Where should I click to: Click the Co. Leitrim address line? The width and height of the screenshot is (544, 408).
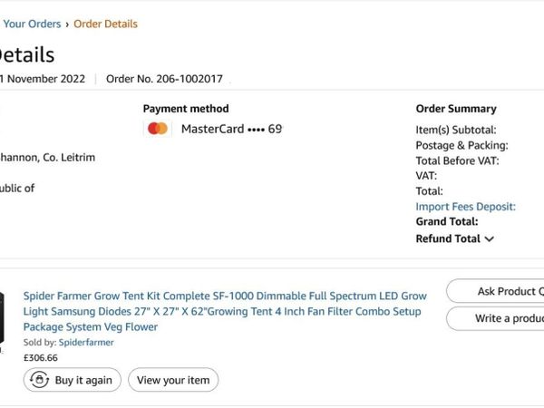coord(47,158)
